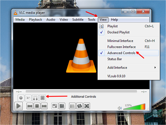Viewport: 166px width, 125px height.
Task: Toggle shuffle random playback button
Action: pyautogui.click(x=87, y=106)
